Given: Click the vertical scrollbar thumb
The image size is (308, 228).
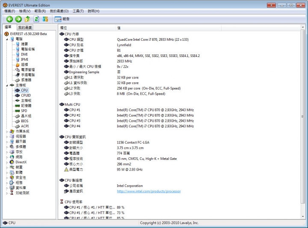Looking at the screenshot, I should [x=302, y=117].
